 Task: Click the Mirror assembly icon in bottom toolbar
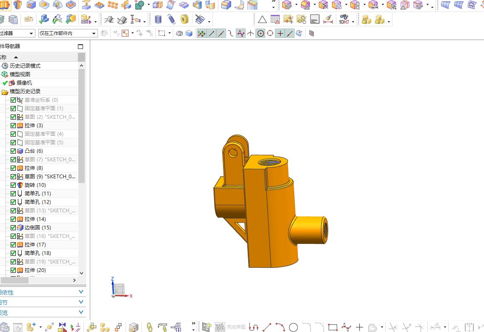click(x=62, y=327)
